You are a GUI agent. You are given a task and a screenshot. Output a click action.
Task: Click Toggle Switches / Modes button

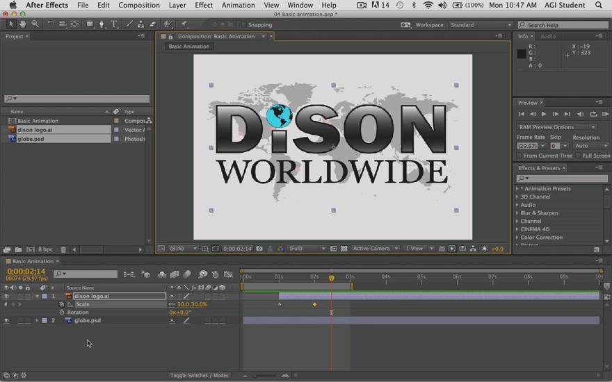coord(200,375)
